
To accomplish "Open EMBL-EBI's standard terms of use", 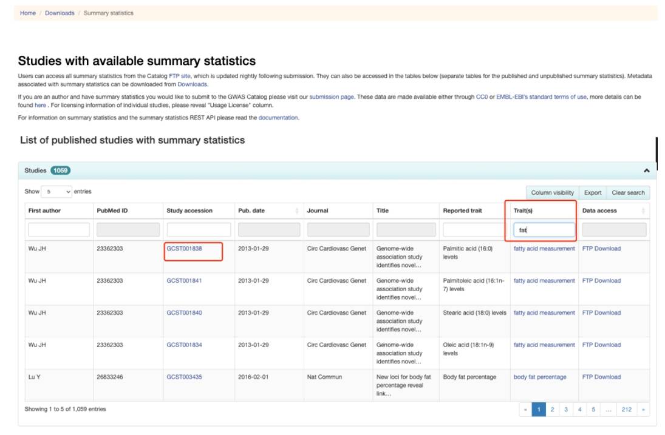I will point(541,97).
